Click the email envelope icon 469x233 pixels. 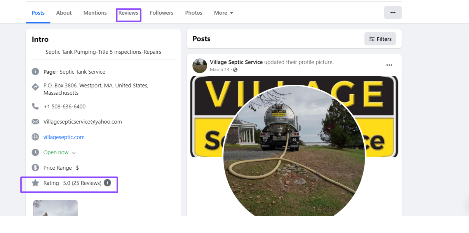coord(35,121)
